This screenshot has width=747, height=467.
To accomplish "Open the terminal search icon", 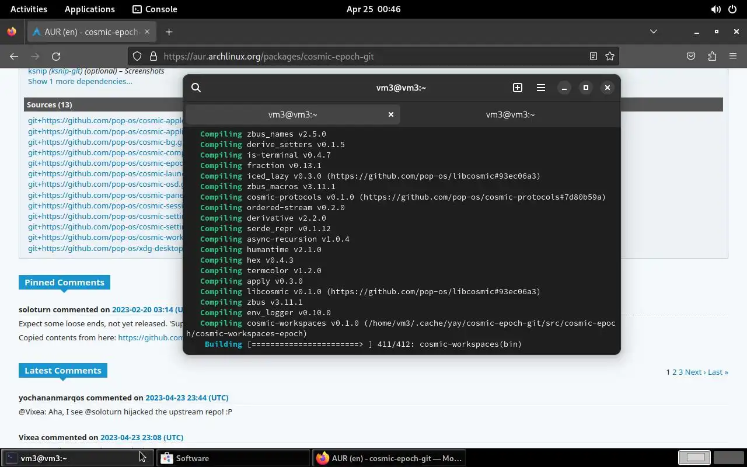I will (196, 88).
